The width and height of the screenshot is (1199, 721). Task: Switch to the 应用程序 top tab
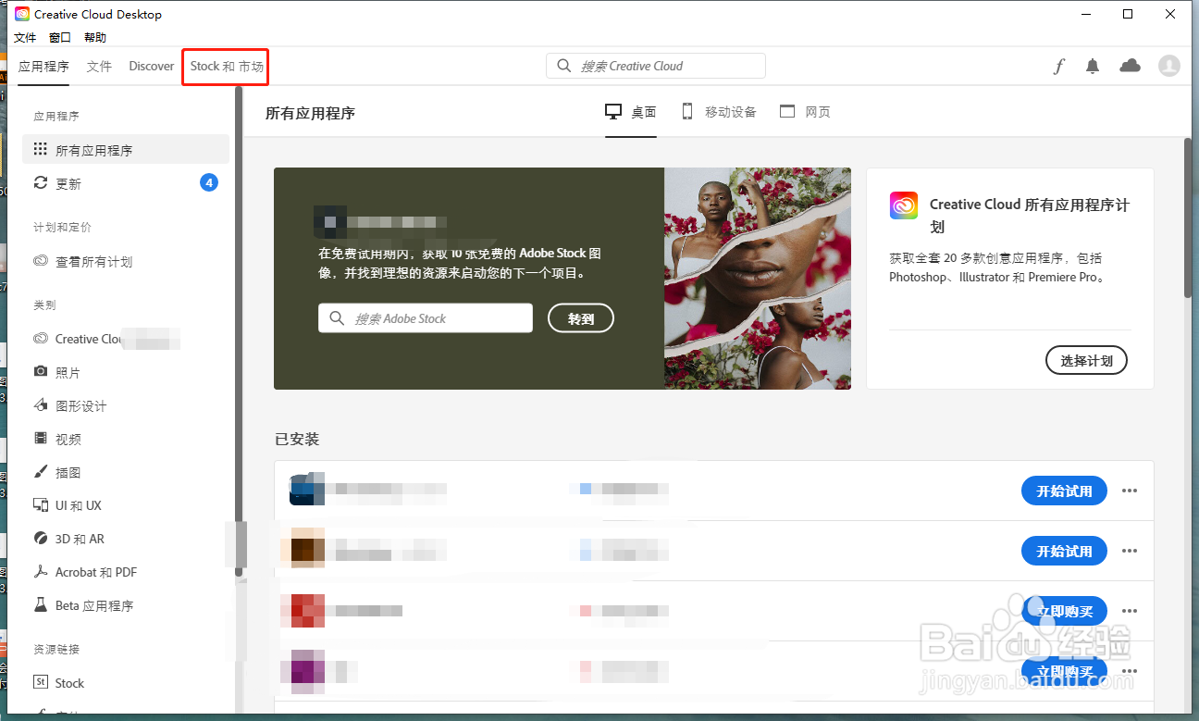43,66
